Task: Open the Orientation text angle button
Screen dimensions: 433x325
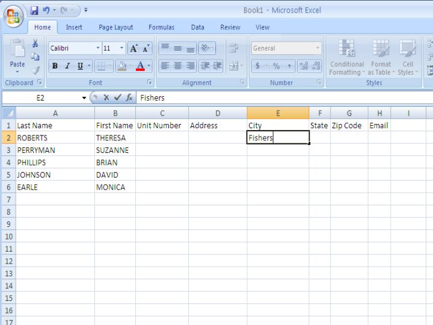Action: (x=207, y=48)
